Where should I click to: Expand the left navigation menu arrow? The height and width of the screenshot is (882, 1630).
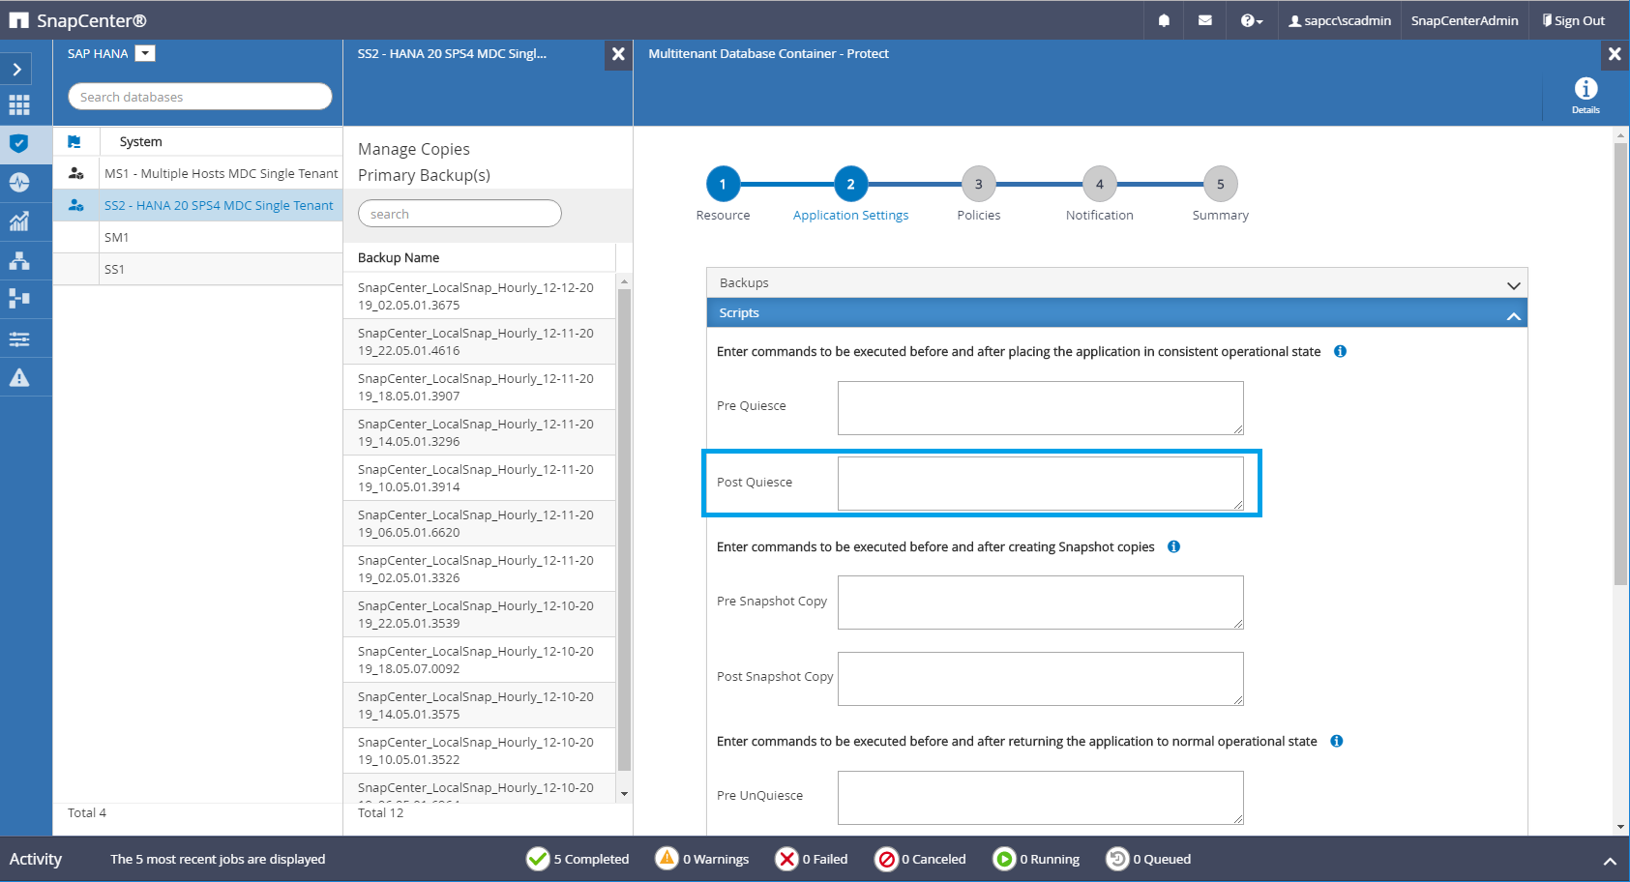coord(16,69)
